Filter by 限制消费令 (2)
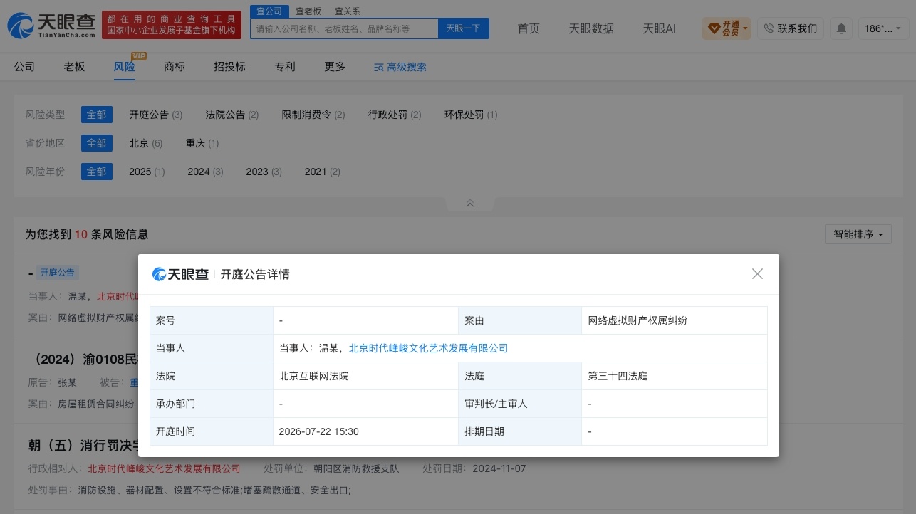The image size is (916, 514). tap(313, 115)
